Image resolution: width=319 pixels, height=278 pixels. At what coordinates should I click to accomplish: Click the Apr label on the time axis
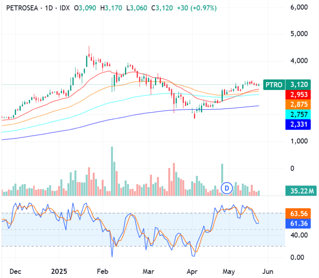(x=192, y=271)
